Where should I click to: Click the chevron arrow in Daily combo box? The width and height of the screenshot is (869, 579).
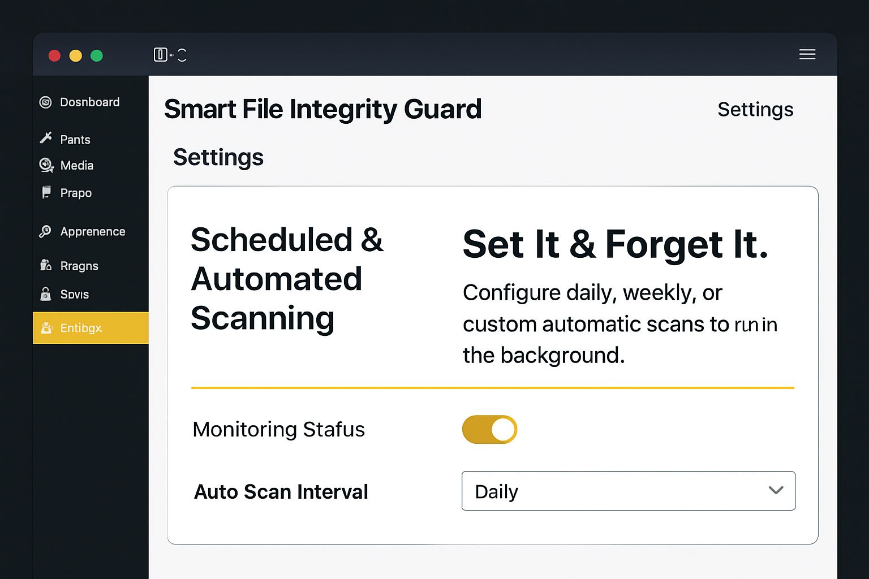[x=776, y=490]
